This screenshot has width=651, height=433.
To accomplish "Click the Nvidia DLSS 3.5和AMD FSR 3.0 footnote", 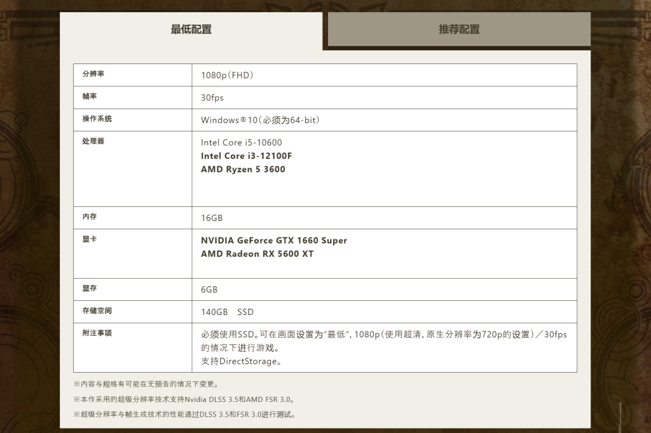I will 184,399.
